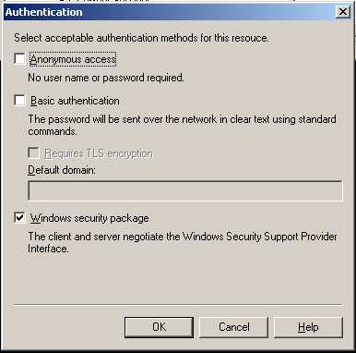
Task: Confirm the settings with the OK button
Action: pos(159,327)
